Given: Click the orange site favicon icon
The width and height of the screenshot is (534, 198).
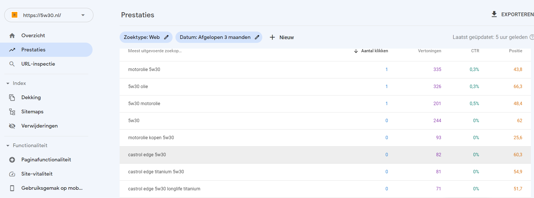Looking at the screenshot, I should click(x=15, y=15).
